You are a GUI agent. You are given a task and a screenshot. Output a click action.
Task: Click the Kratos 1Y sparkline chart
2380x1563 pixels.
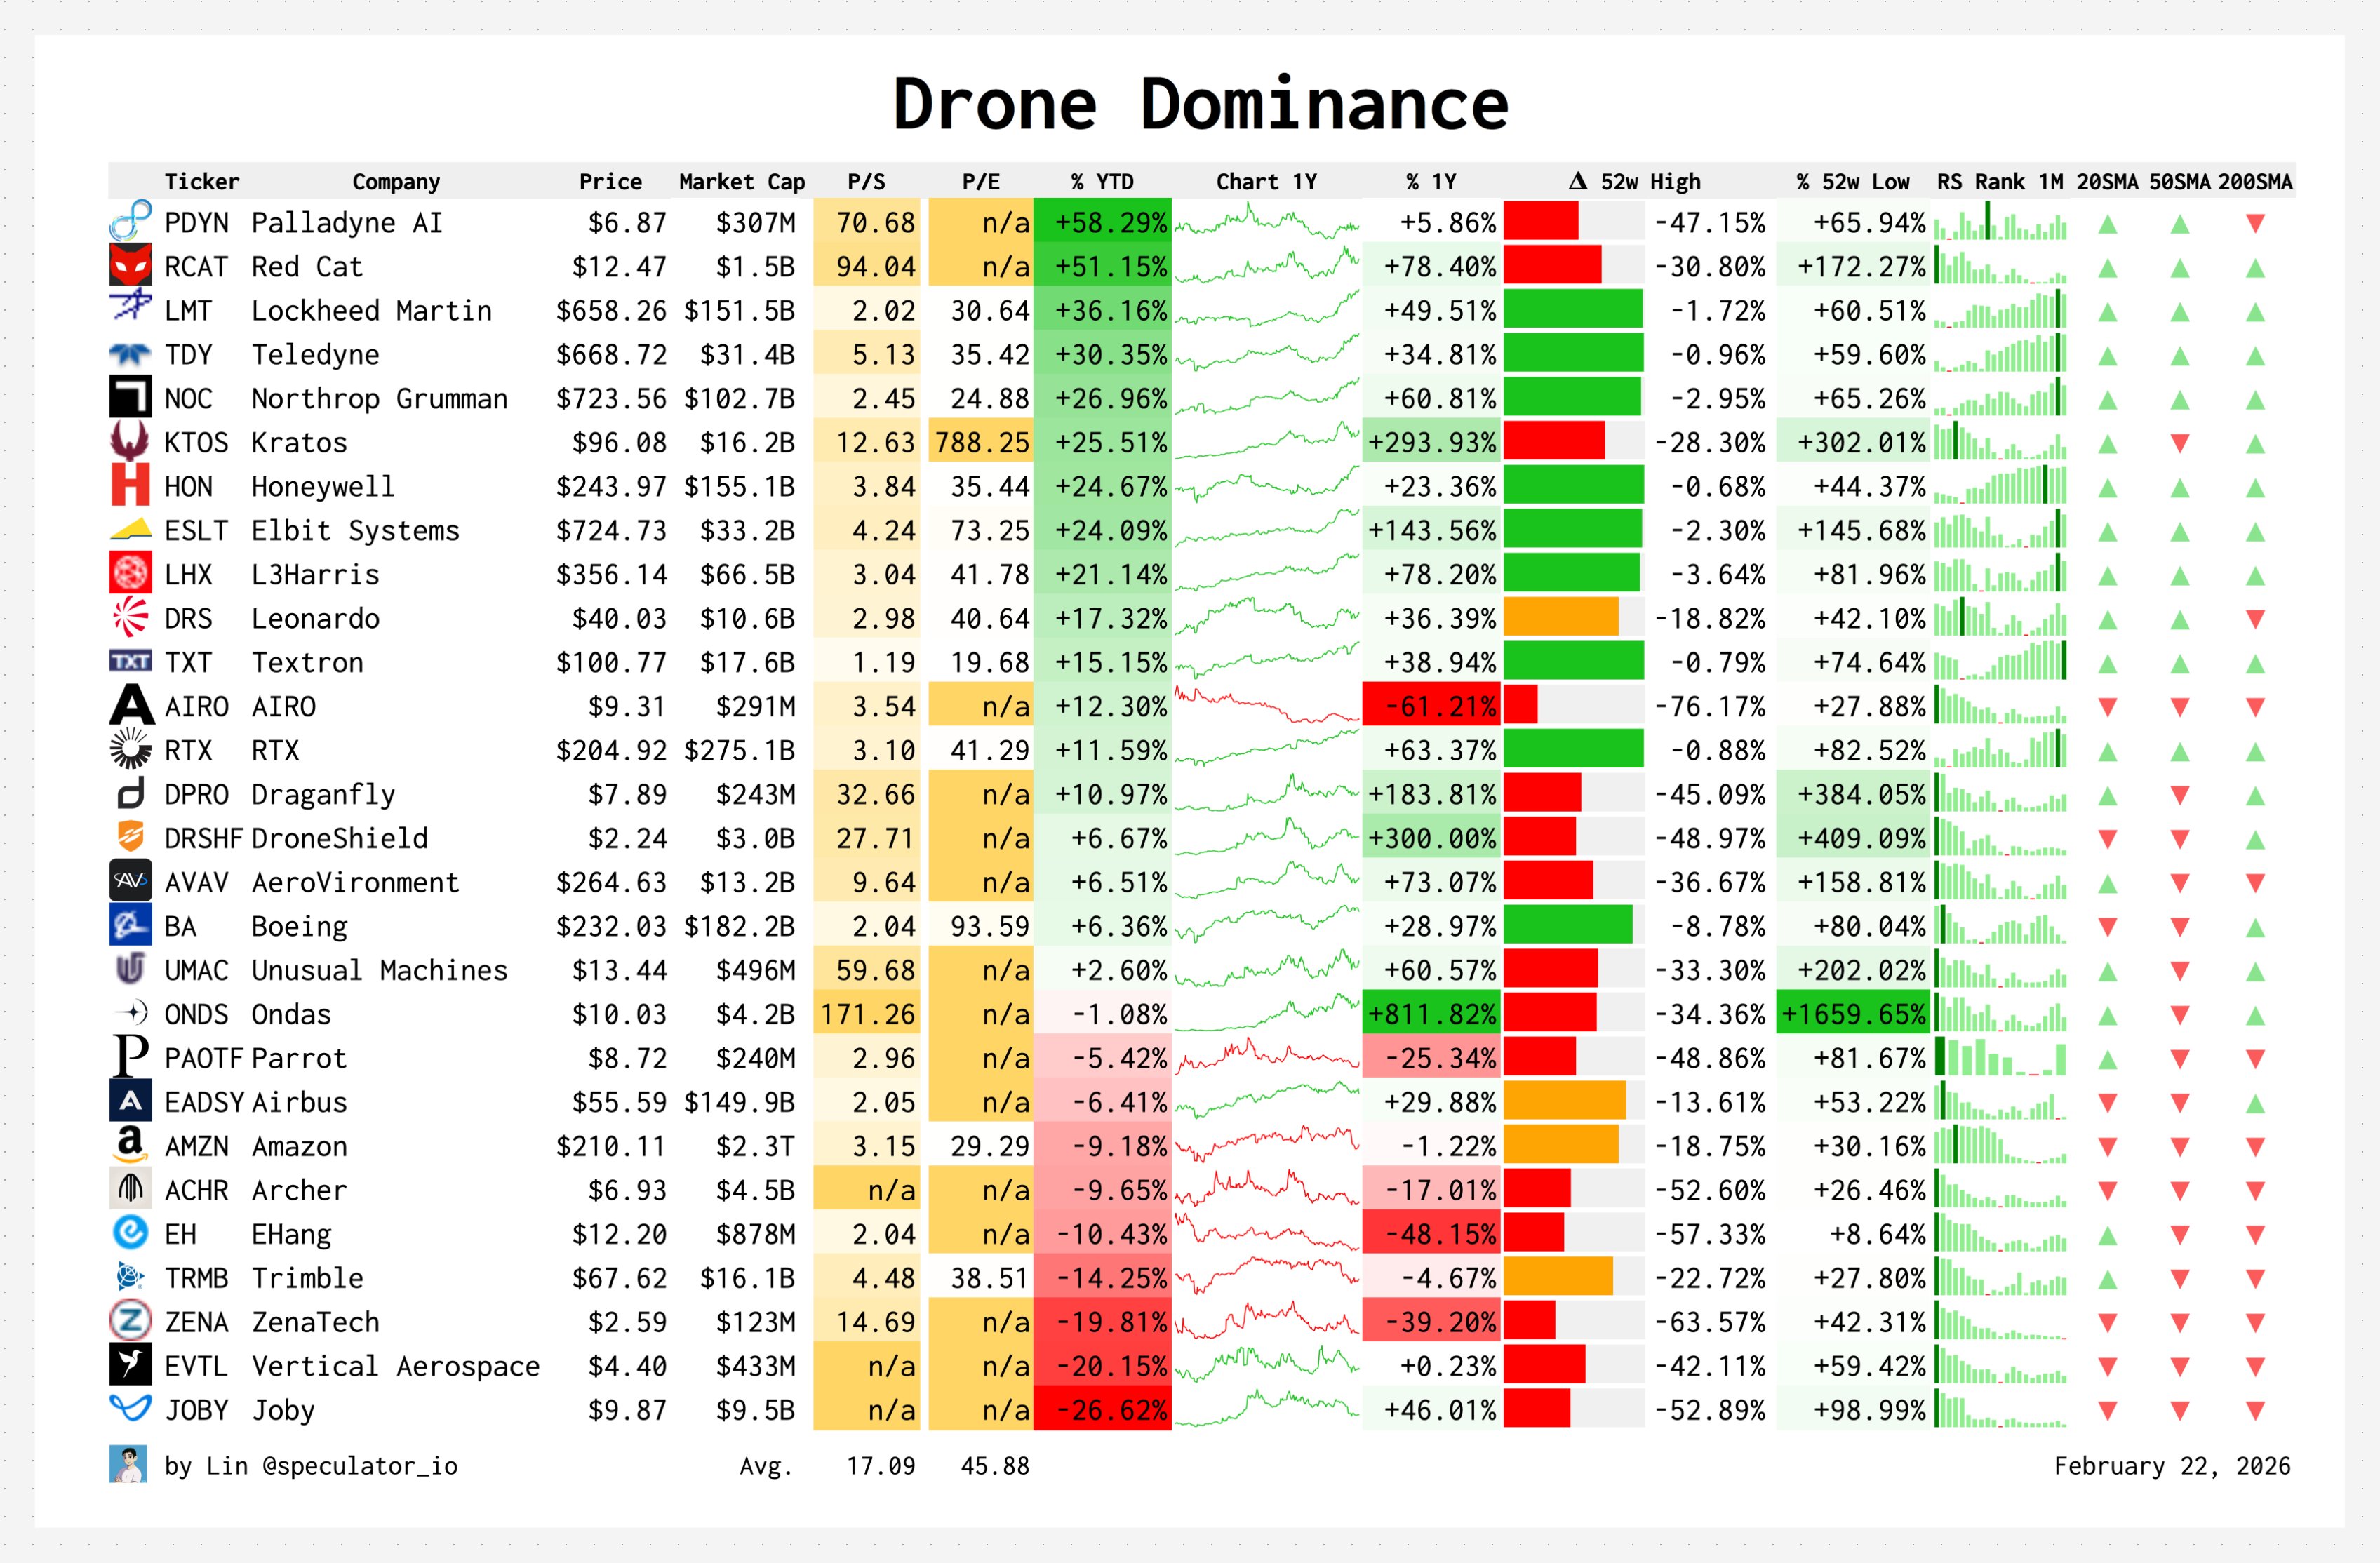[1266, 442]
